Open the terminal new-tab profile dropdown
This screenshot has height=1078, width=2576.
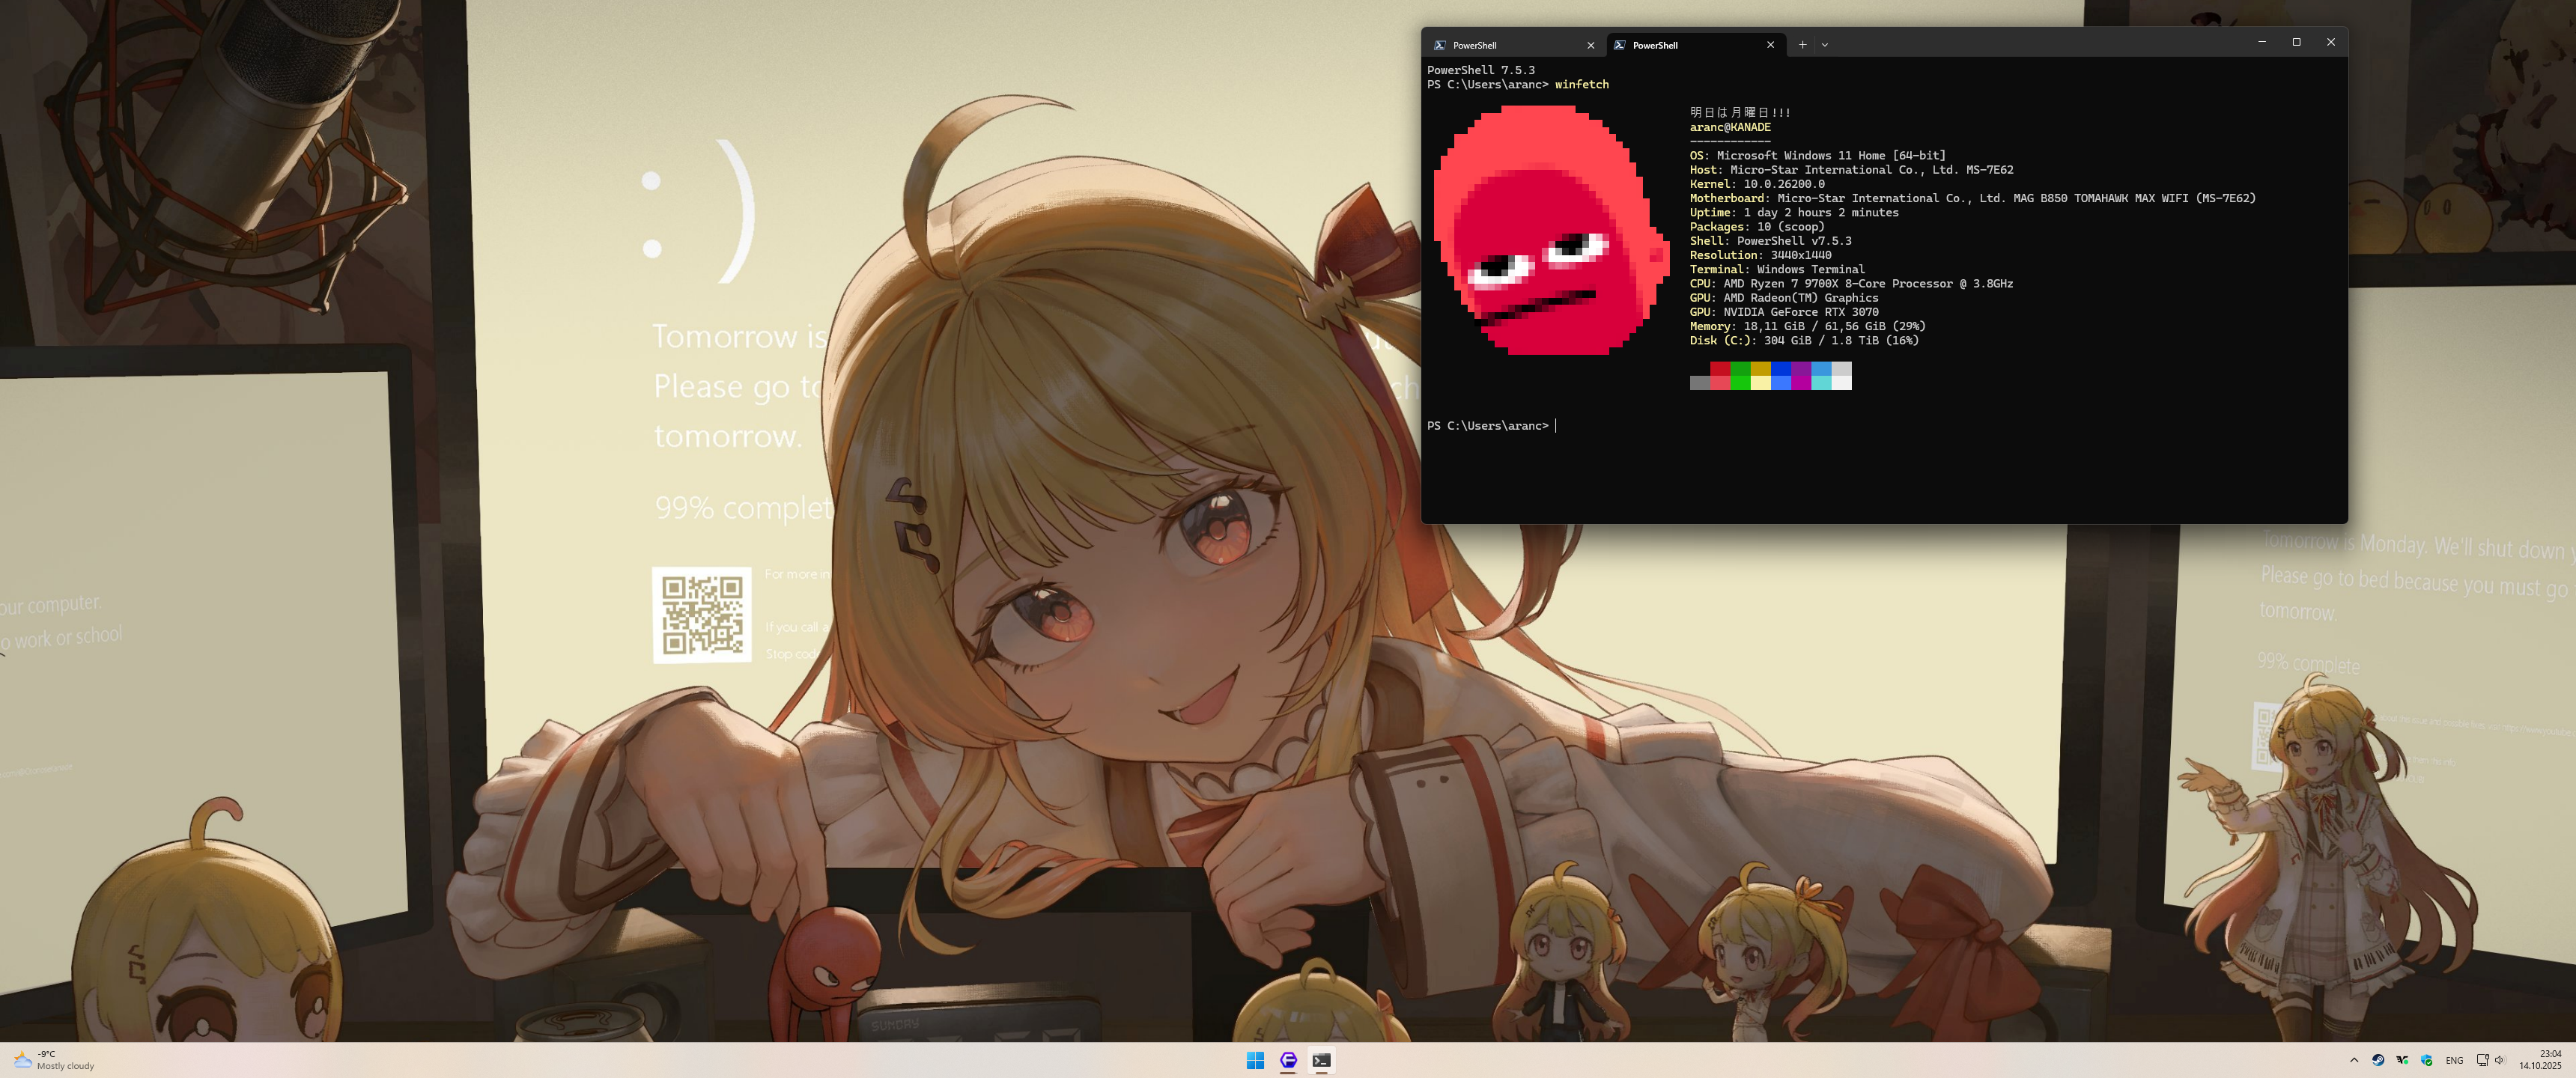click(x=1824, y=45)
